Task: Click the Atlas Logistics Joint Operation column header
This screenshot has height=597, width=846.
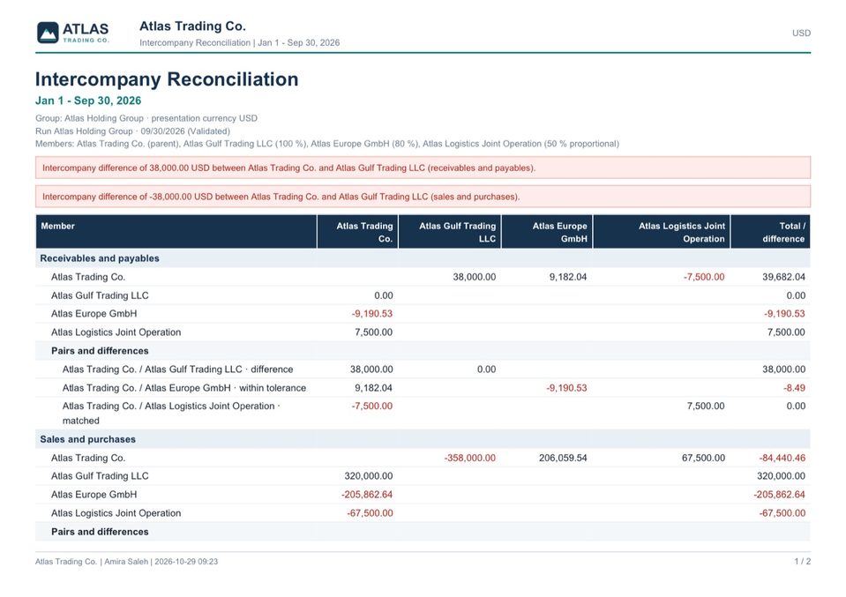Action: tap(662, 232)
